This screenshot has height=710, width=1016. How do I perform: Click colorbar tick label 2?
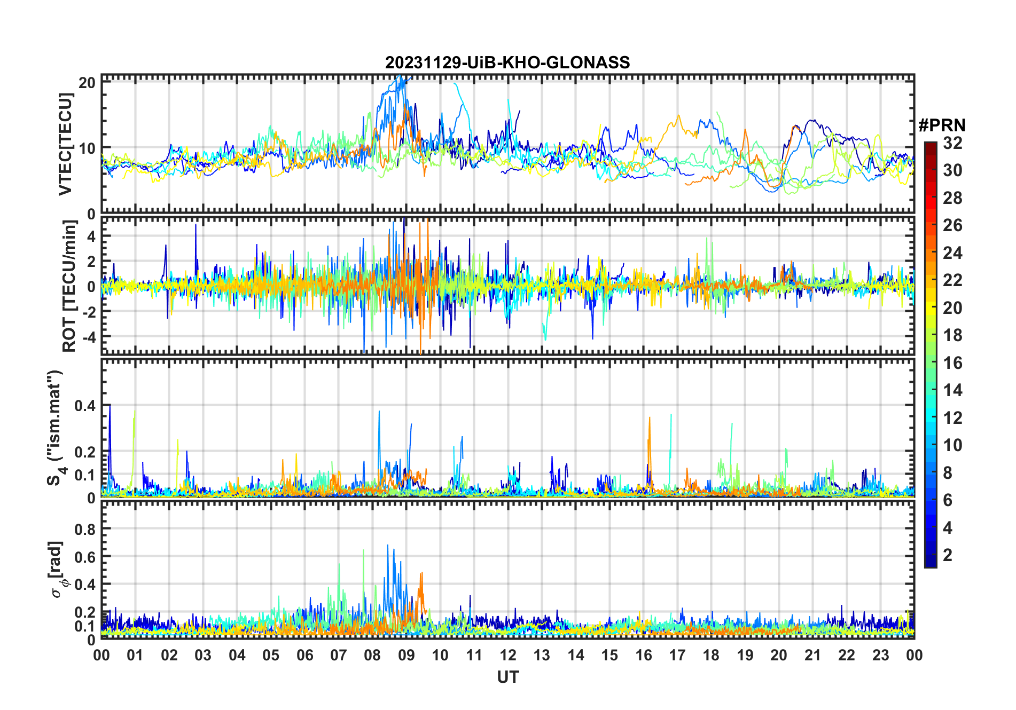[x=948, y=555]
